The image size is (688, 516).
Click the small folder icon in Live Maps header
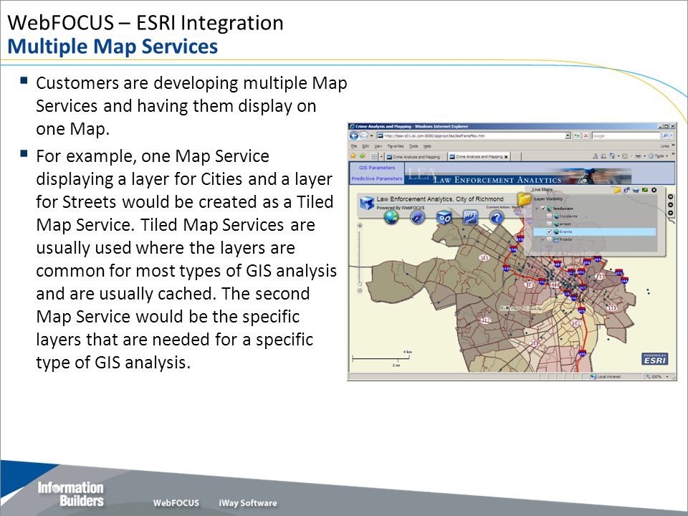[617, 189]
